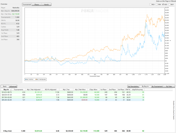Sort by My C Net Adjusted column

coord(34,89)
